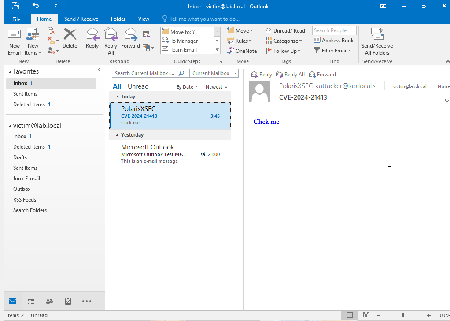Open the By Date sort dropdown

pyautogui.click(x=187, y=87)
